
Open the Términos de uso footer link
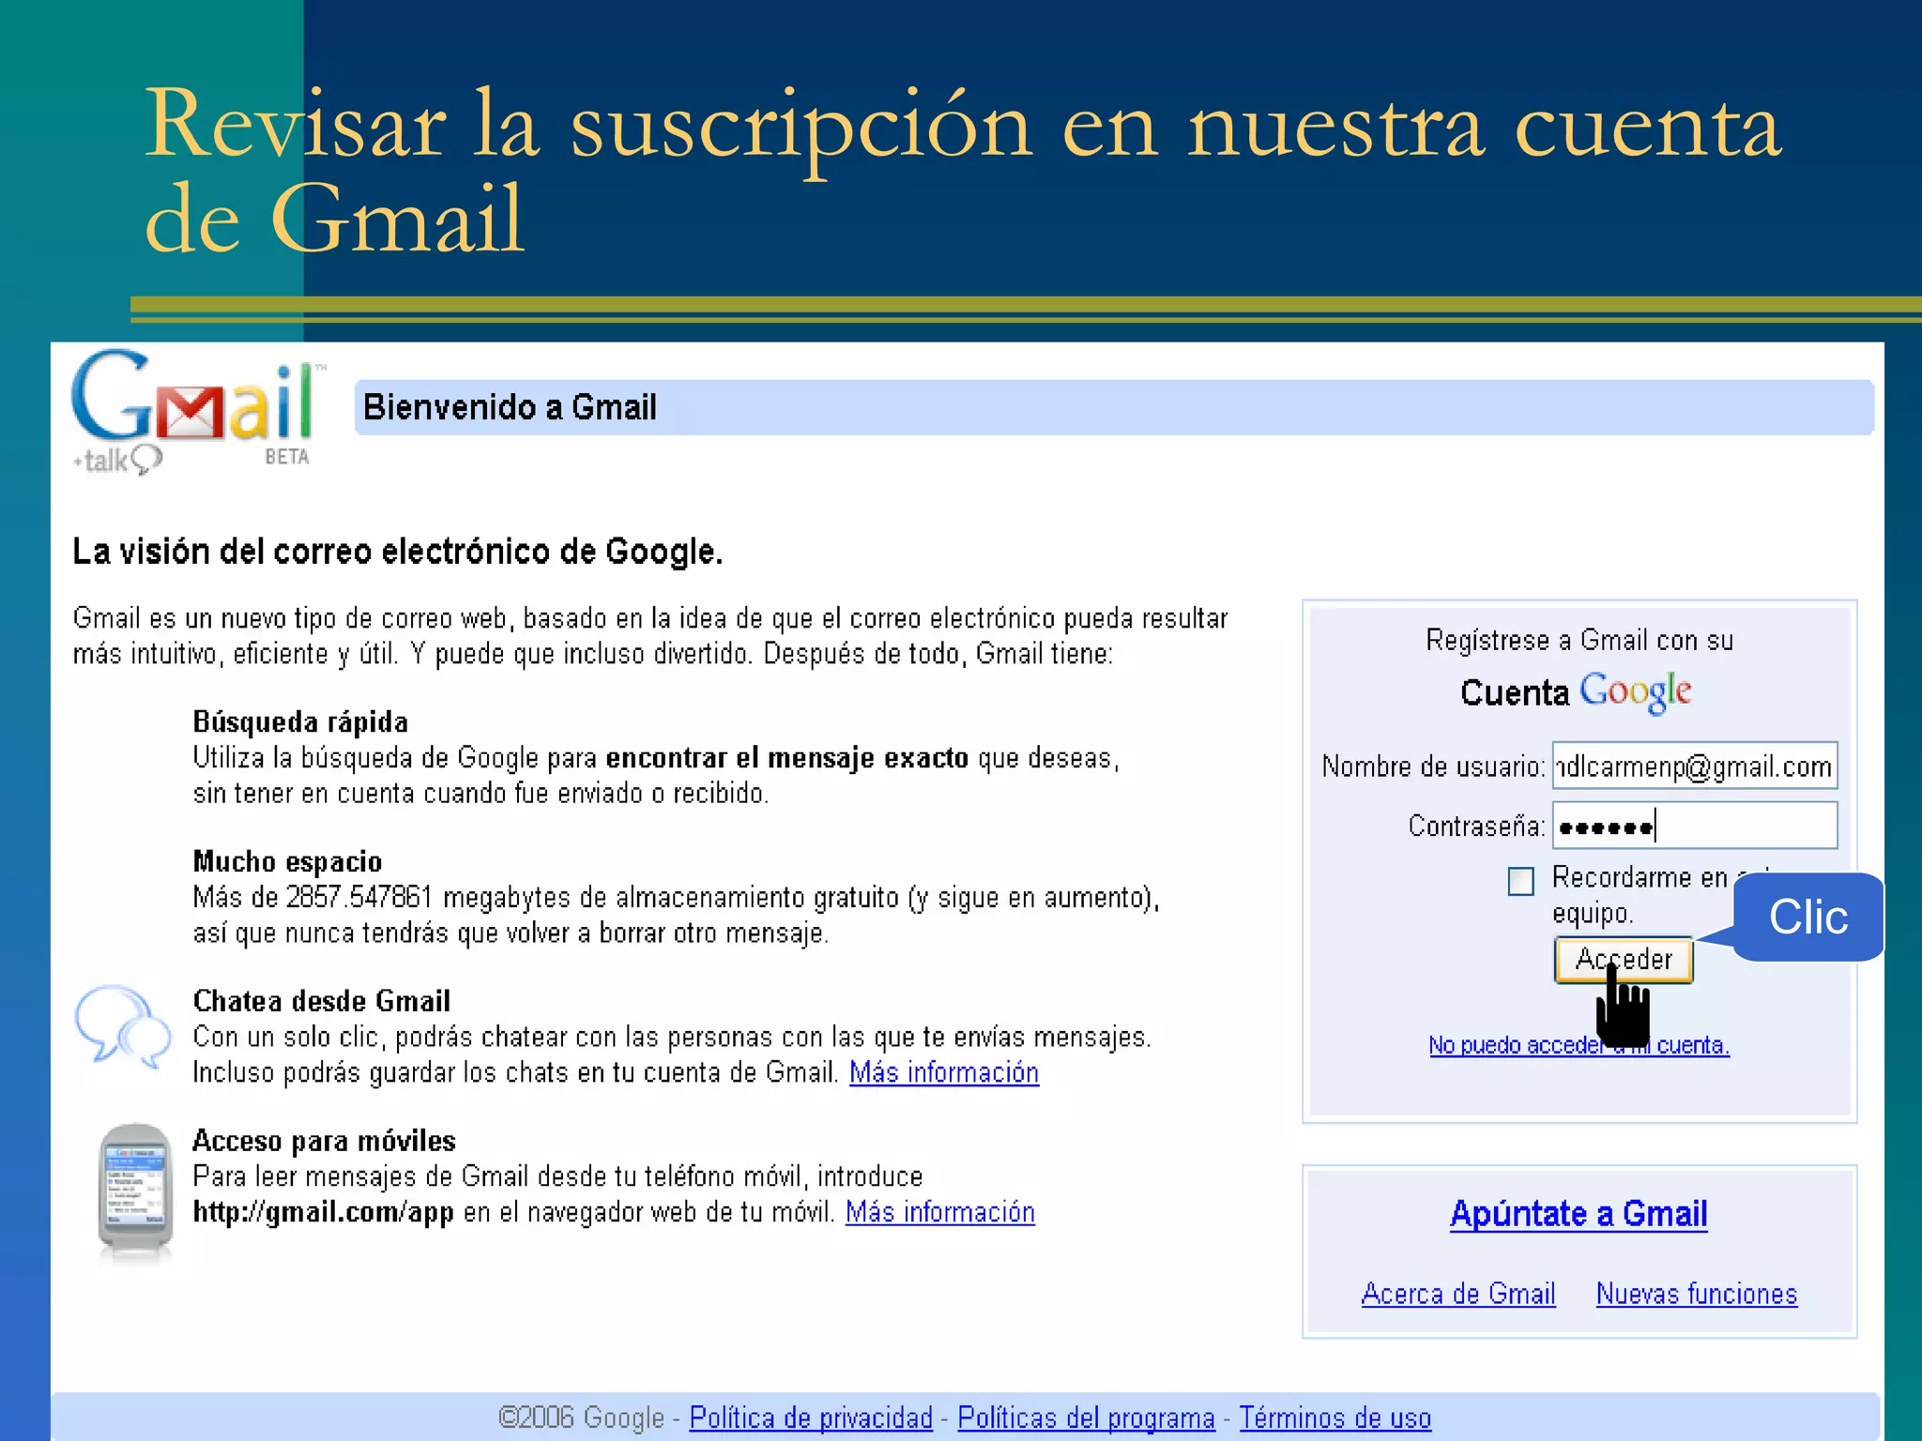[1335, 1418]
